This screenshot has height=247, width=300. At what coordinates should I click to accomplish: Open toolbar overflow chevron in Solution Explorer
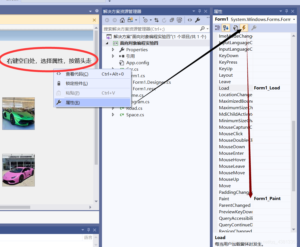tap(208, 18)
